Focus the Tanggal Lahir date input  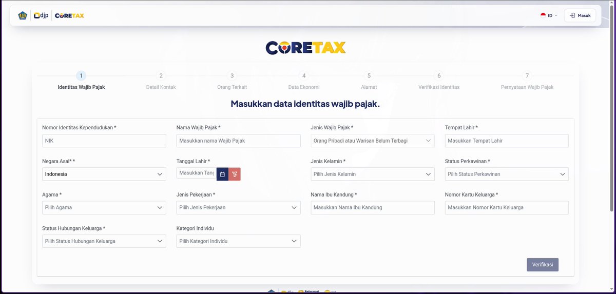(196, 174)
